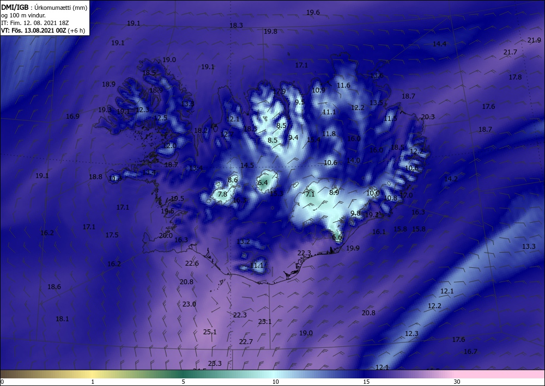Click the 10.8 value label

click(390, 198)
